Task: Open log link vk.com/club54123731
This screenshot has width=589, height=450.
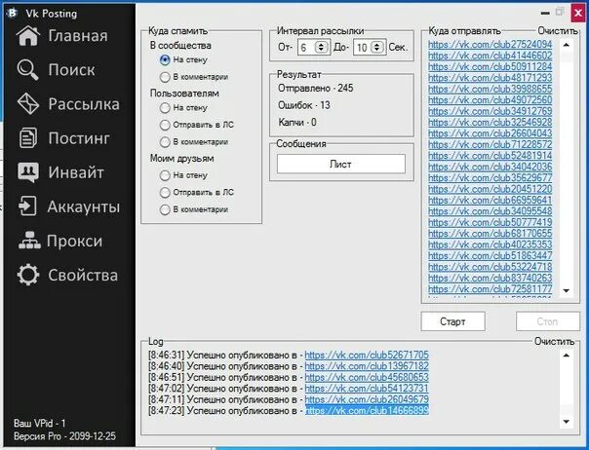Action: pos(367,388)
